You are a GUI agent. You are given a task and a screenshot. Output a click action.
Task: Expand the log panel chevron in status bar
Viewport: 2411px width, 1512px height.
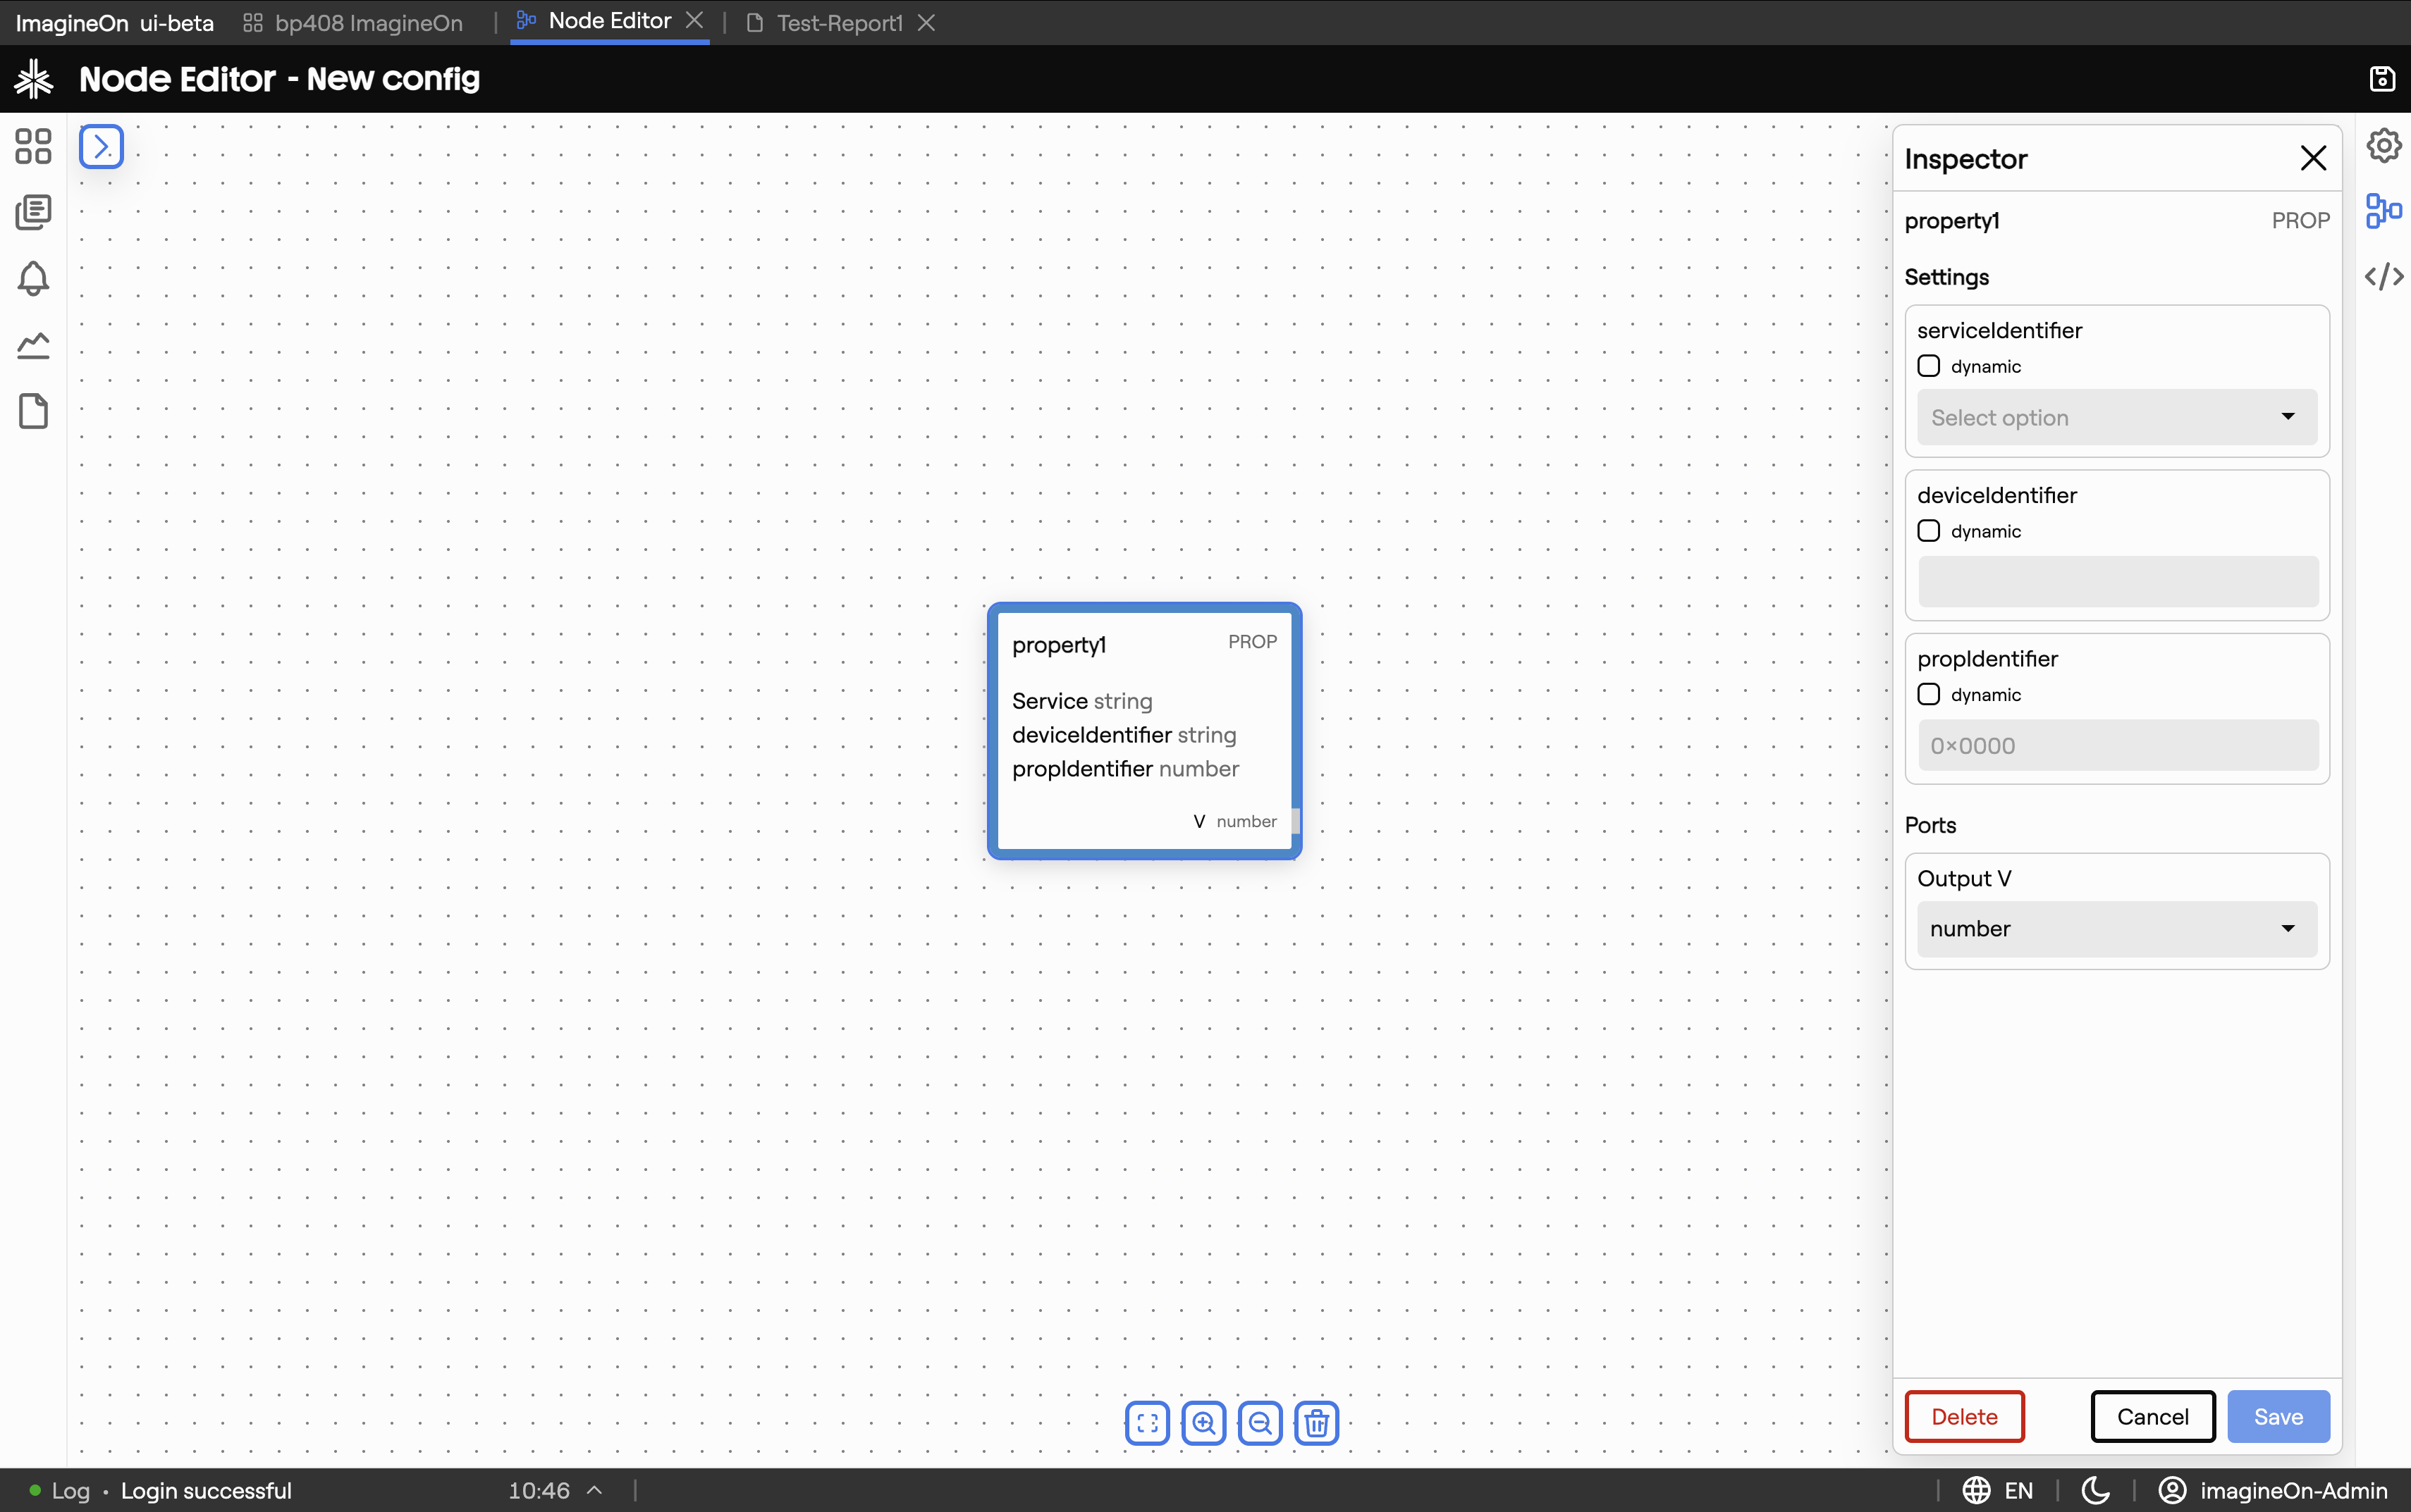click(595, 1490)
